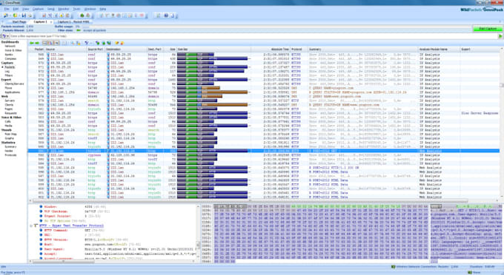504x275 pixels.
Task: Select Clients/Servers under Expert in sidebar
Action: click(x=15, y=84)
